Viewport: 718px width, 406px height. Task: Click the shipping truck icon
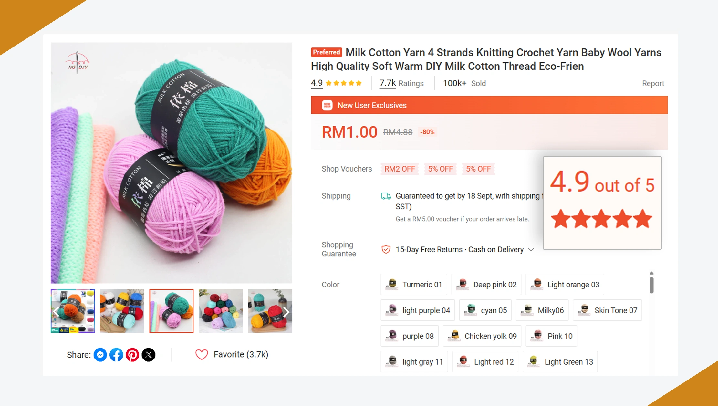386,196
